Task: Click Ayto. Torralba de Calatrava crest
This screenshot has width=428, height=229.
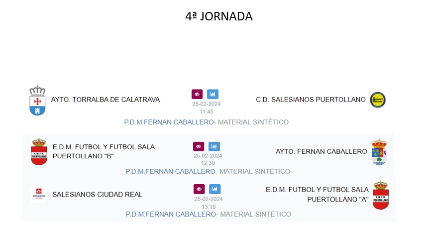Action: tap(37, 100)
